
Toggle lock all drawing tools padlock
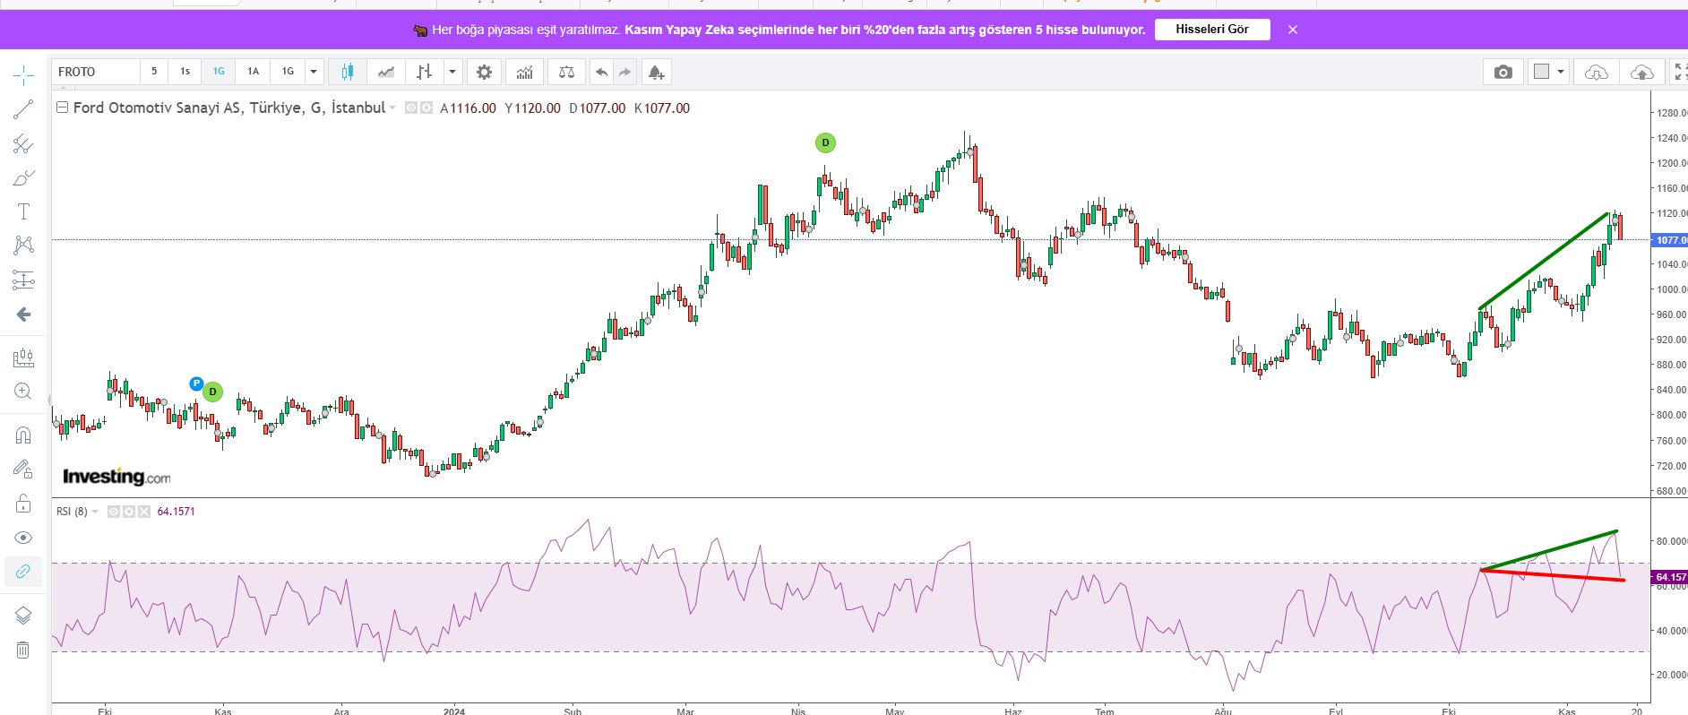pyautogui.click(x=23, y=503)
